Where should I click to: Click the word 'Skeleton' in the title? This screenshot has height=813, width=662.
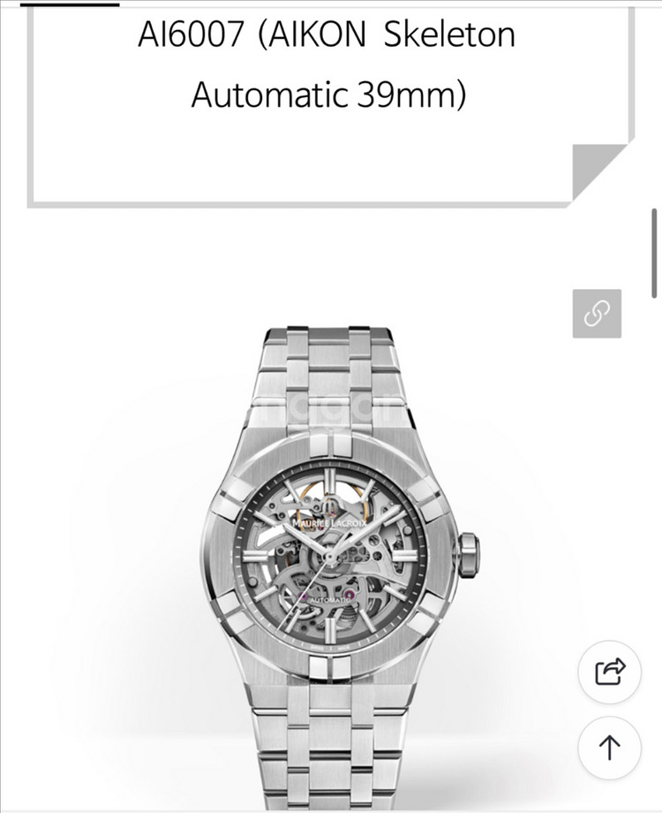tap(449, 34)
